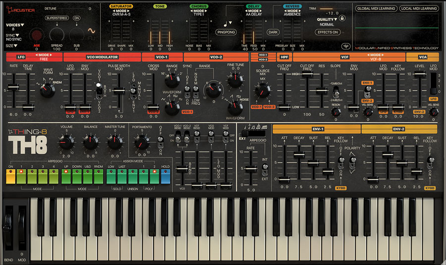Image resolution: width=446 pixels, height=265 pixels.
Task: Open the QUALITY dropdown
Action: tap(327, 19)
